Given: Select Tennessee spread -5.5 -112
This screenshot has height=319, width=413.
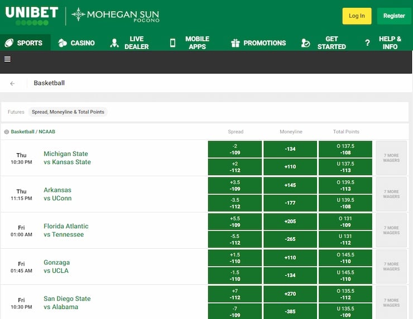Looking at the screenshot, I should [235, 239].
